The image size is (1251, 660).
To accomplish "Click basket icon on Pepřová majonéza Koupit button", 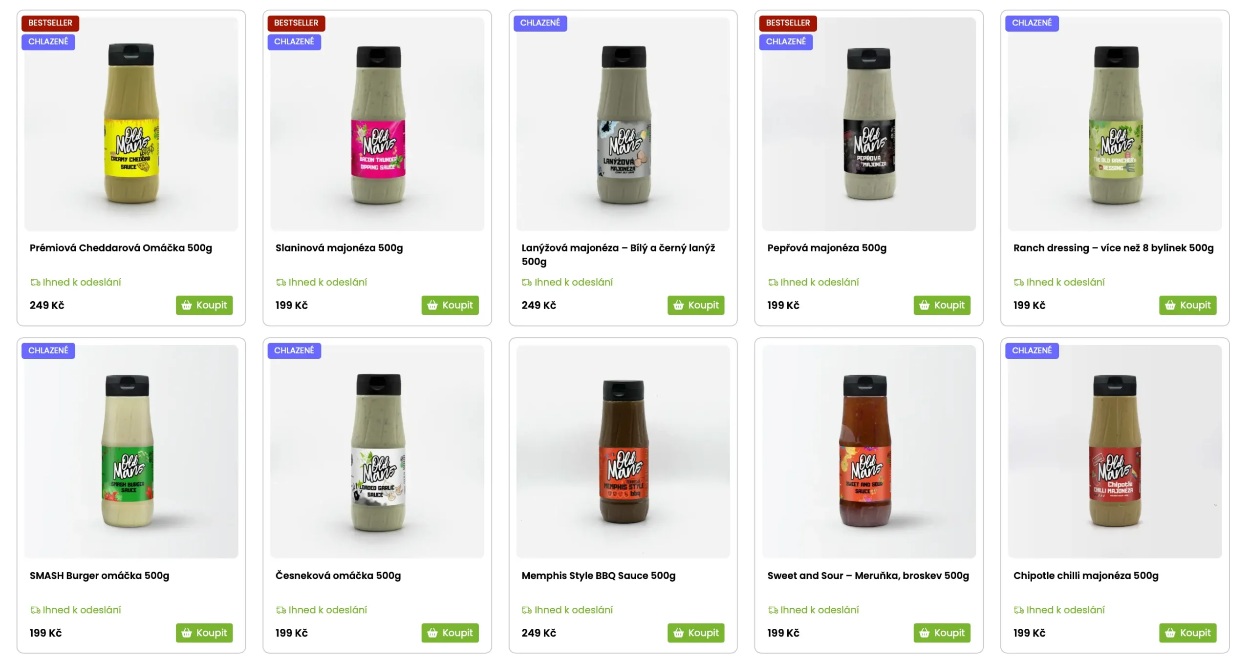I will 924,305.
